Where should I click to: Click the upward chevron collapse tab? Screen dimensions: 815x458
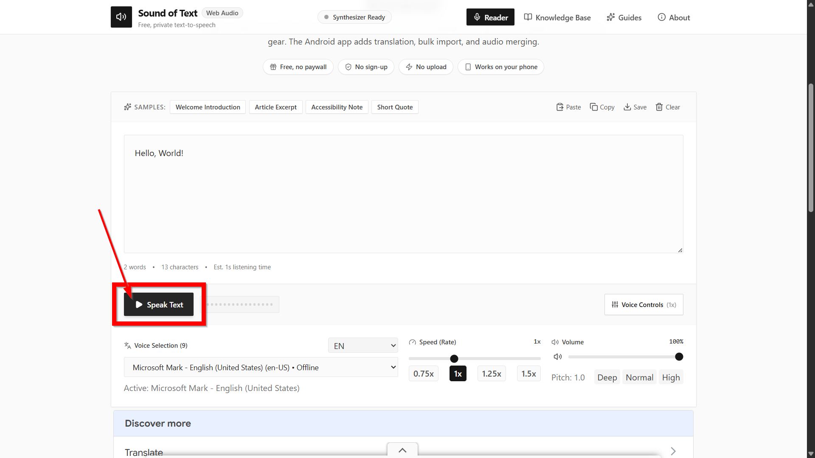[402, 450]
